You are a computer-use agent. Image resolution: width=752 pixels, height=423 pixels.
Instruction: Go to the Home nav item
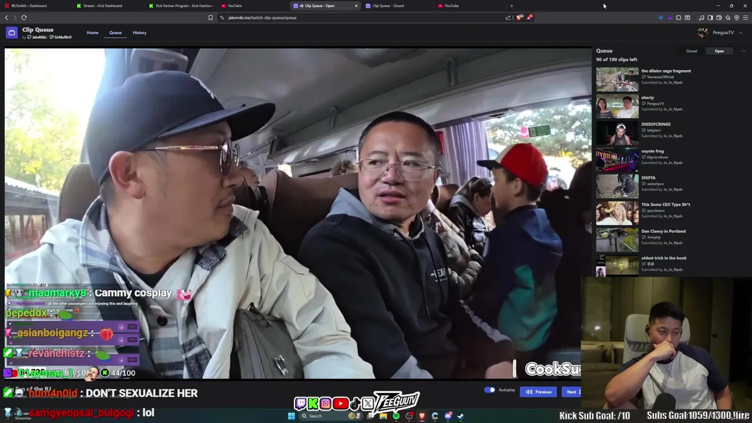[93, 33]
